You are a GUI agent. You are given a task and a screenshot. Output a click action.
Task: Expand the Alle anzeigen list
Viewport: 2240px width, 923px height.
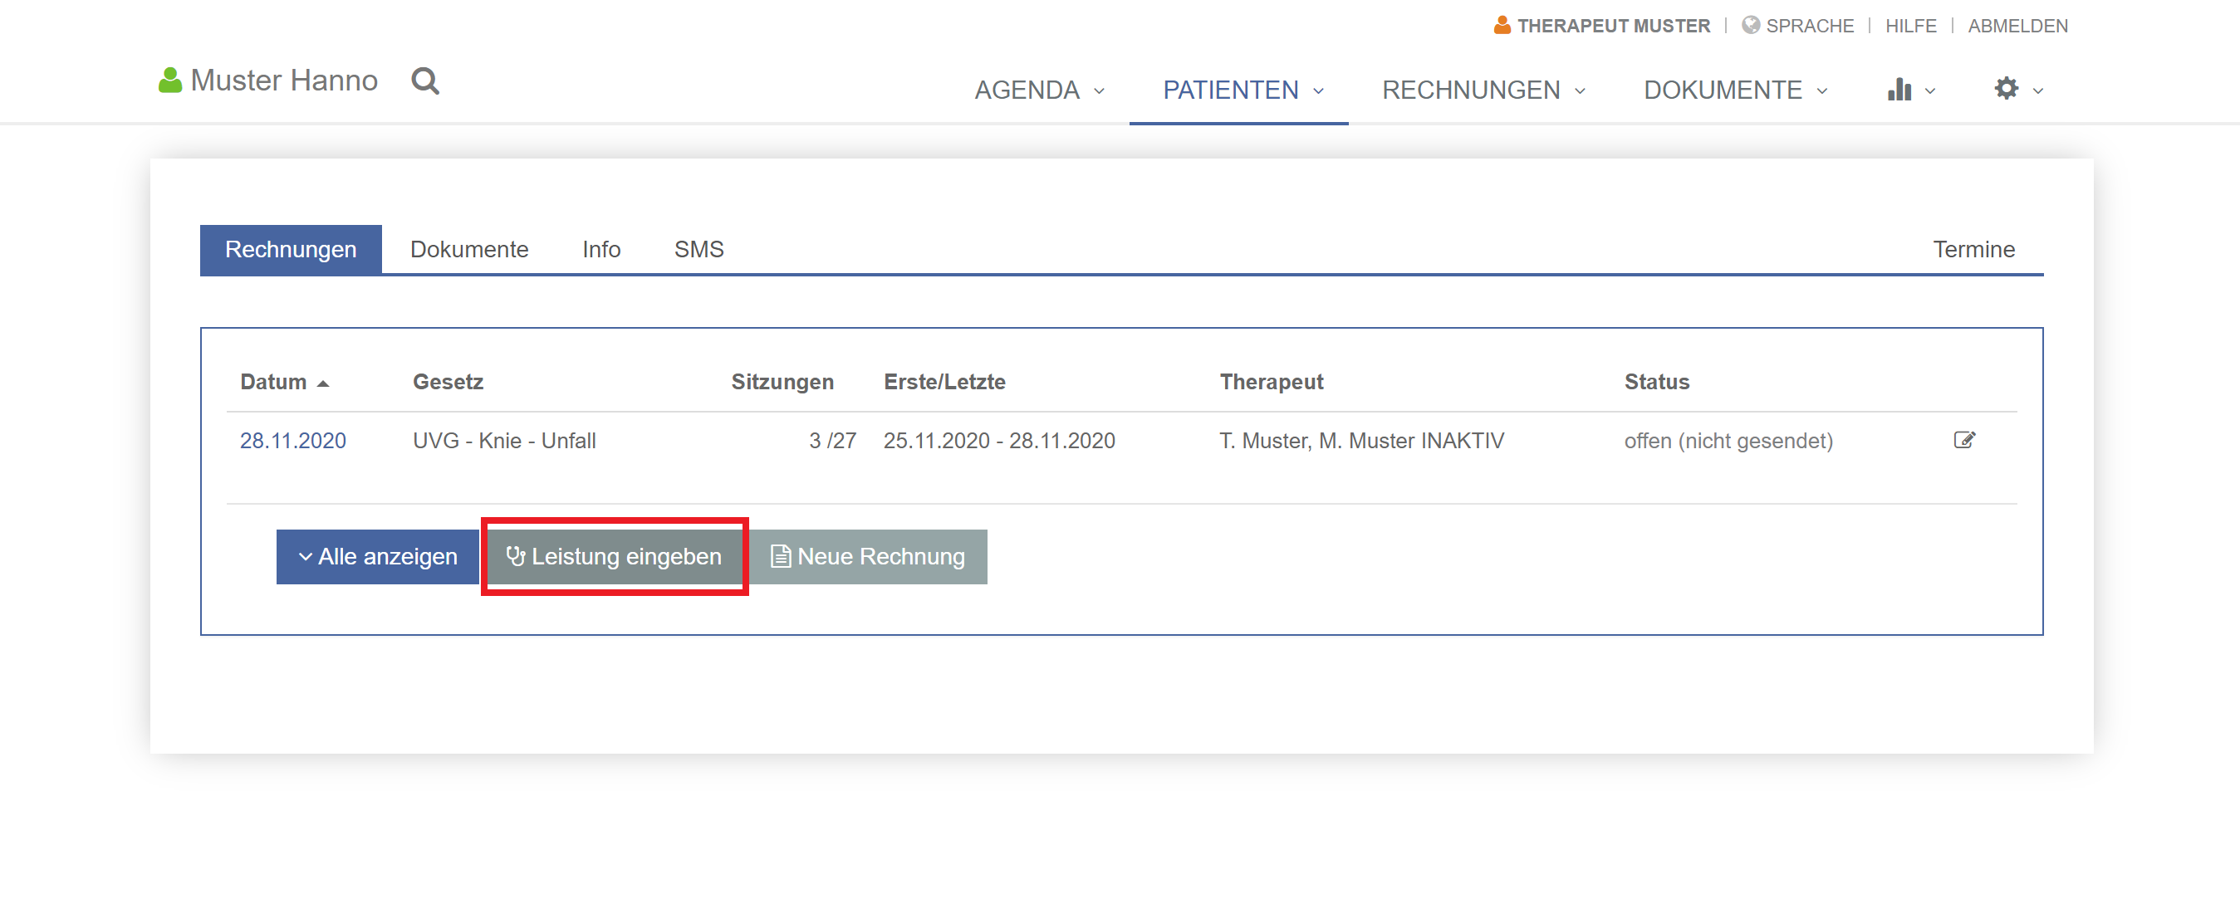(377, 556)
